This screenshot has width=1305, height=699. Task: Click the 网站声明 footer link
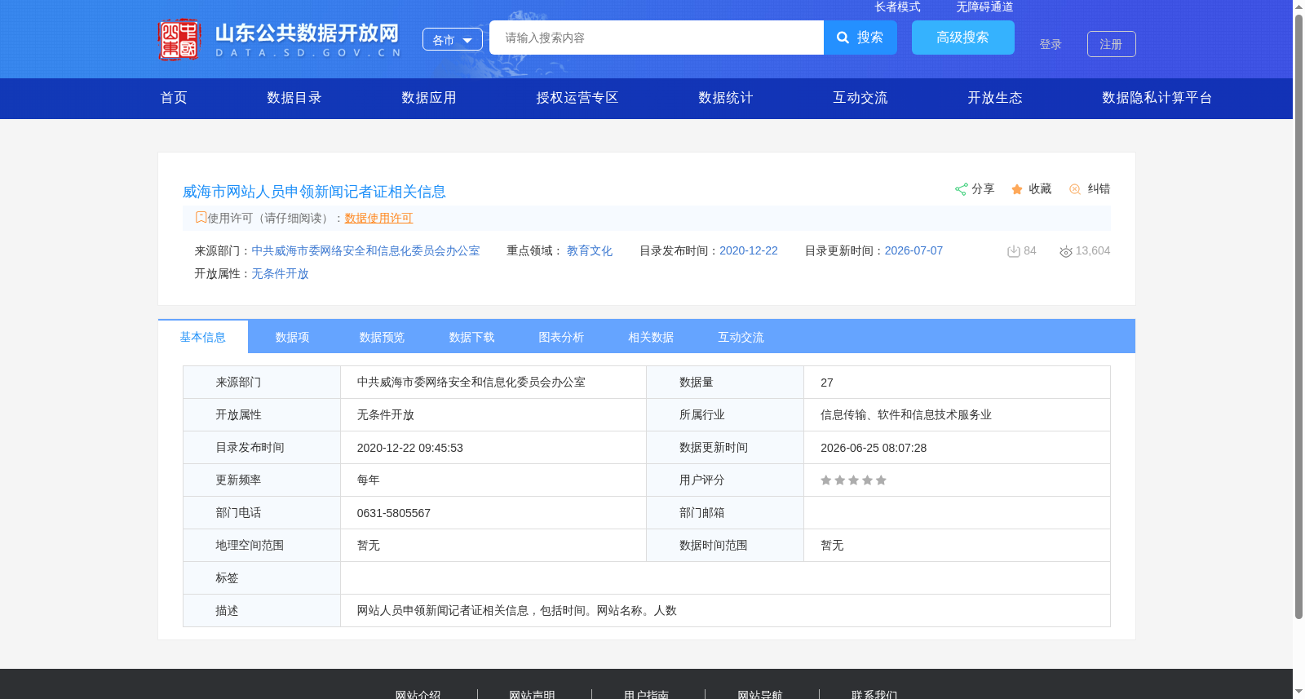532,695
